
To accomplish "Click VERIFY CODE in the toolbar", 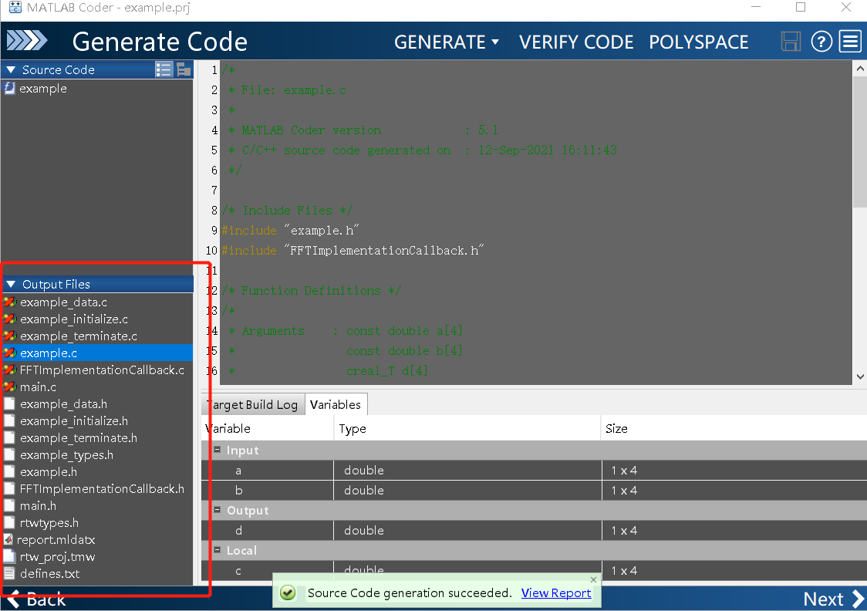I will tap(576, 42).
